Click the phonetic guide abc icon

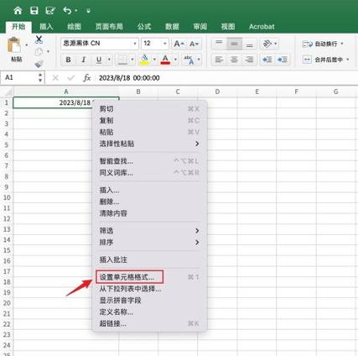click(x=189, y=60)
